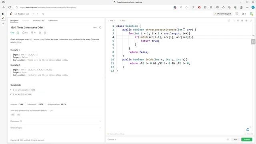Click the return false line in editor

138,52
